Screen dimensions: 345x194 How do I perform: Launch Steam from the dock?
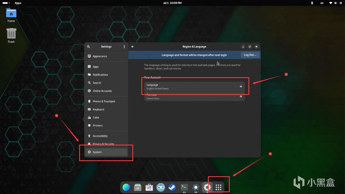(x=172, y=187)
